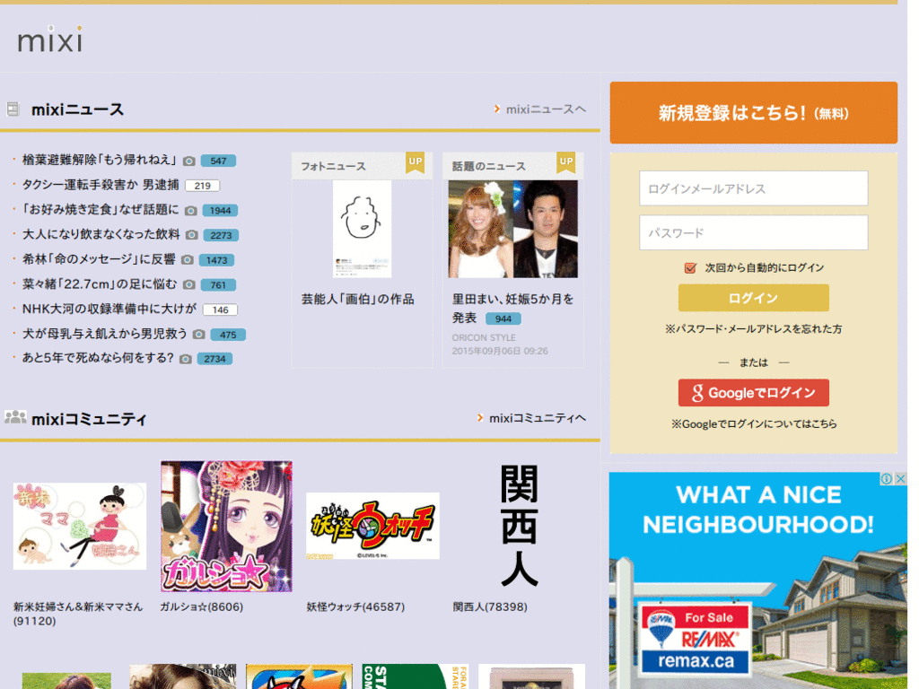Open 妖怪ウォッチ(46587) text link

(355, 607)
